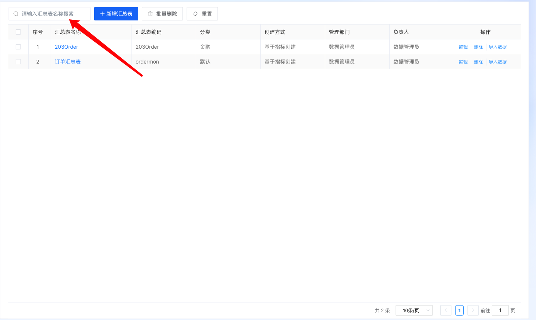The image size is (536, 320).
Task: Go to previous page arrow
Action: coord(445,310)
